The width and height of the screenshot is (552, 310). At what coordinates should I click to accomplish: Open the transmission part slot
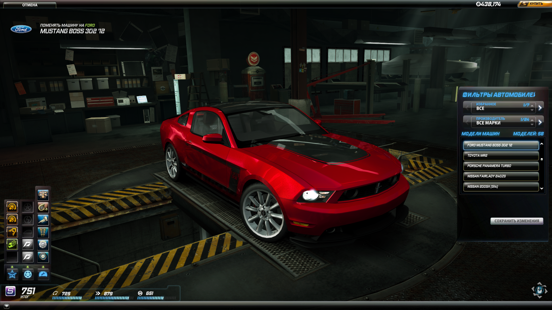(x=43, y=220)
